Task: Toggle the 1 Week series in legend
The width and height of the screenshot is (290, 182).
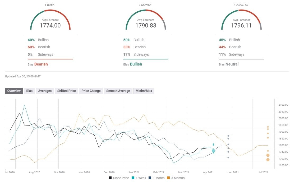Action: [x=139, y=178]
